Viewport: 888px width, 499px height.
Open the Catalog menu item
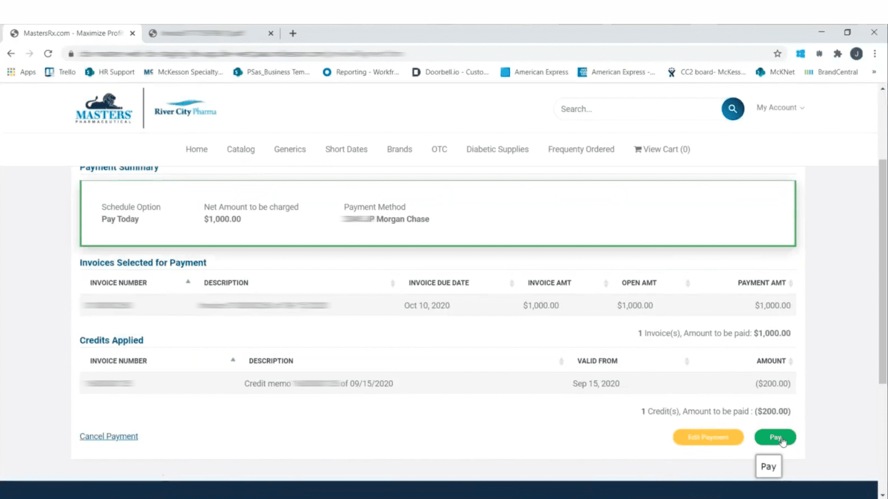(x=241, y=149)
